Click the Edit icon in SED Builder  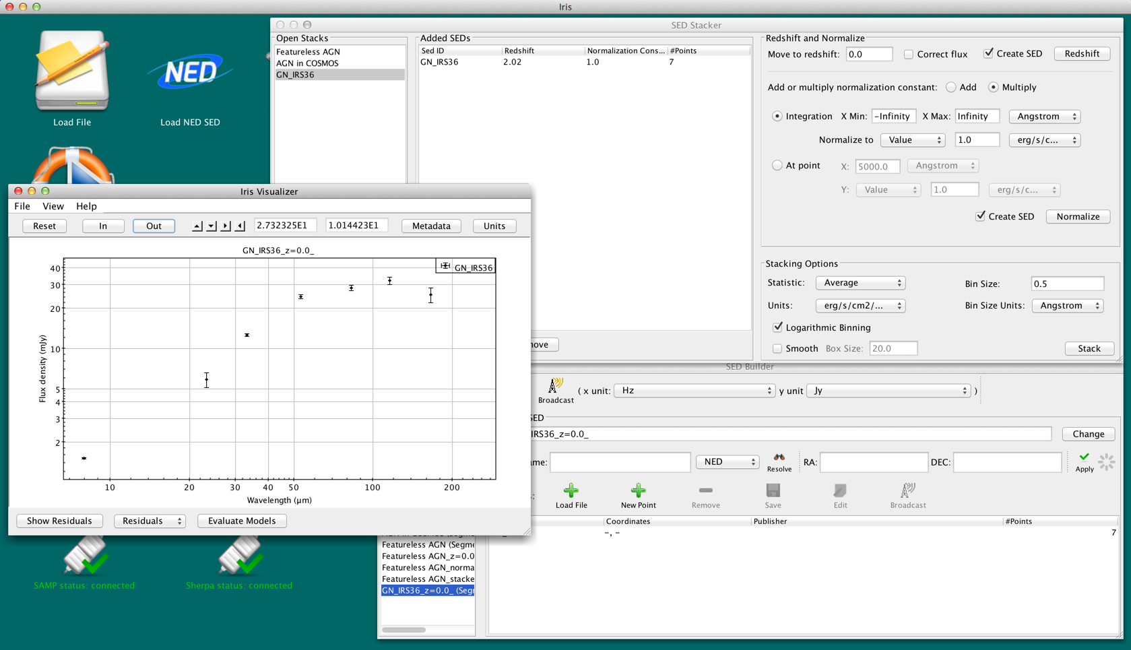pos(840,490)
